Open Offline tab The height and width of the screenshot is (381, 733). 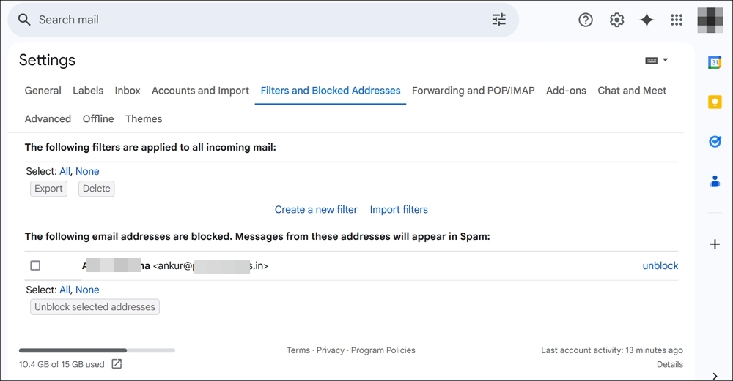[98, 119]
